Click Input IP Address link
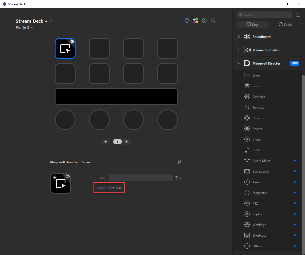 click(x=109, y=188)
